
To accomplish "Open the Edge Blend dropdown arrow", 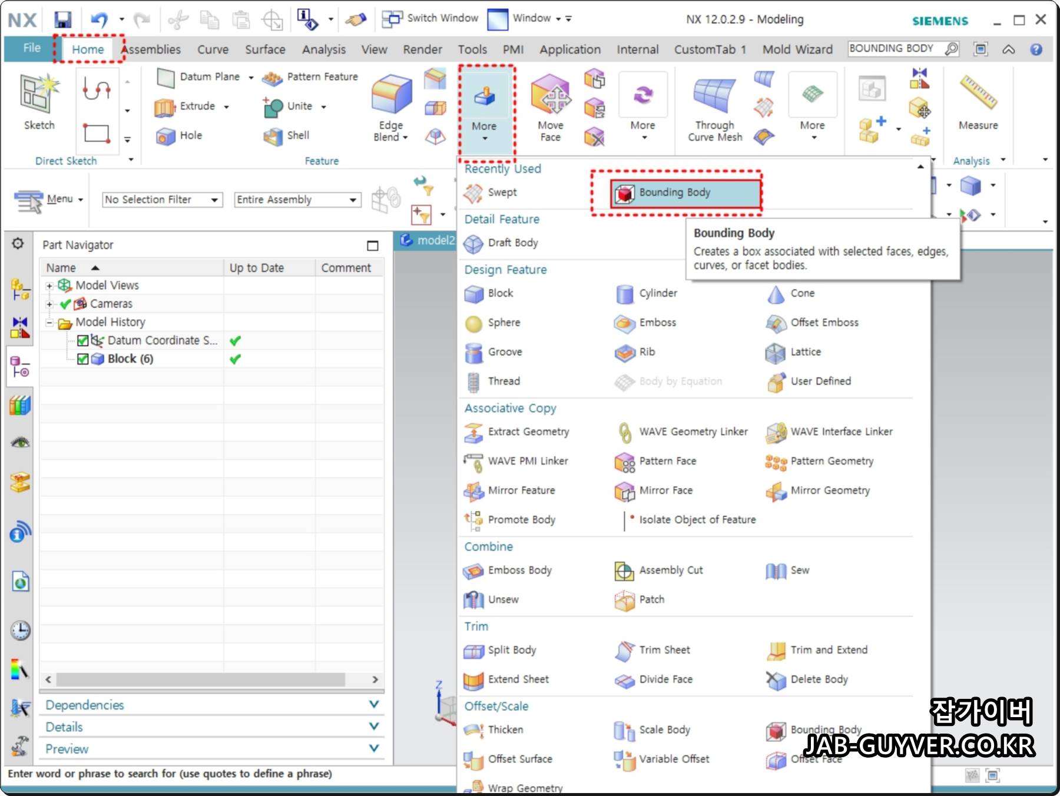I will pyautogui.click(x=405, y=138).
